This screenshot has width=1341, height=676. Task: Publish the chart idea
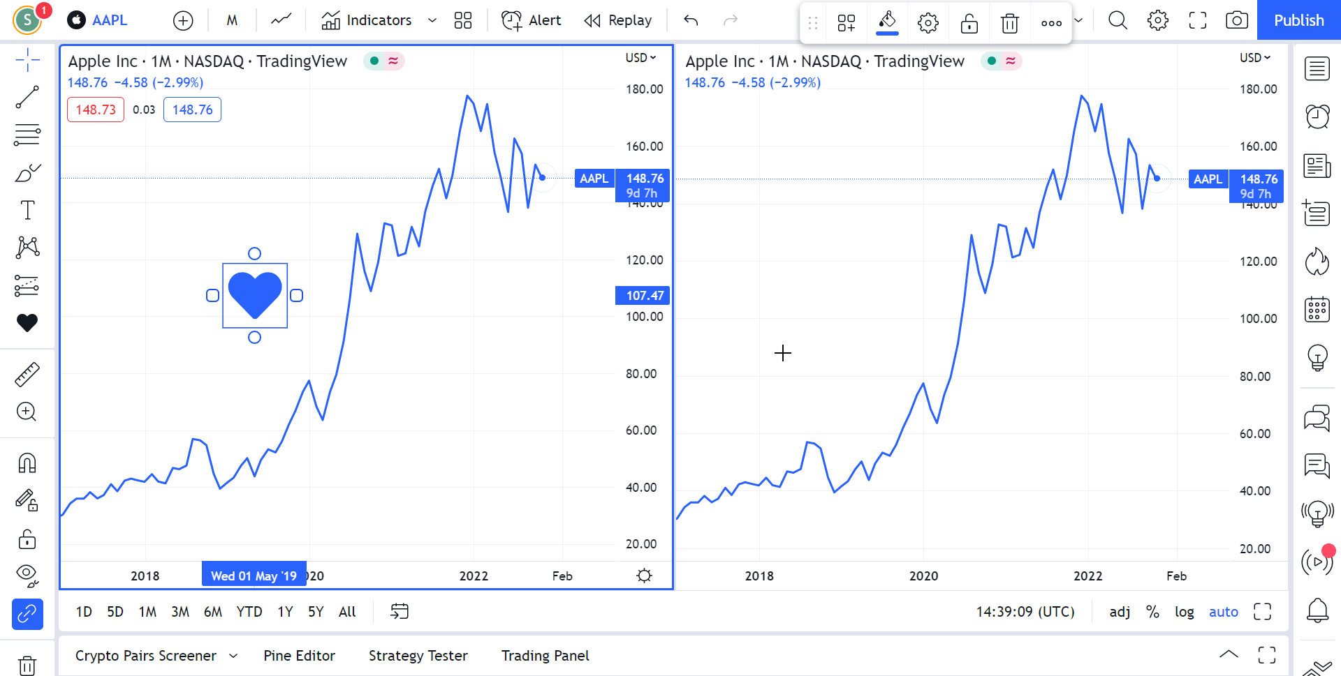tap(1299, 20)
